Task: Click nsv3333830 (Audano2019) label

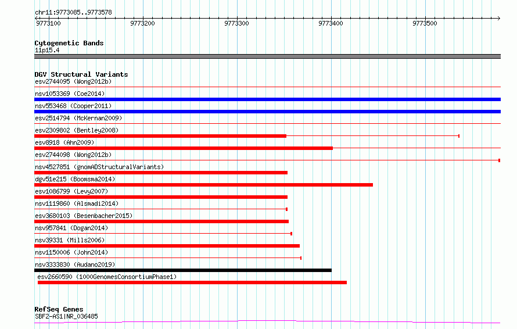Action: click(x=75, y=264)
